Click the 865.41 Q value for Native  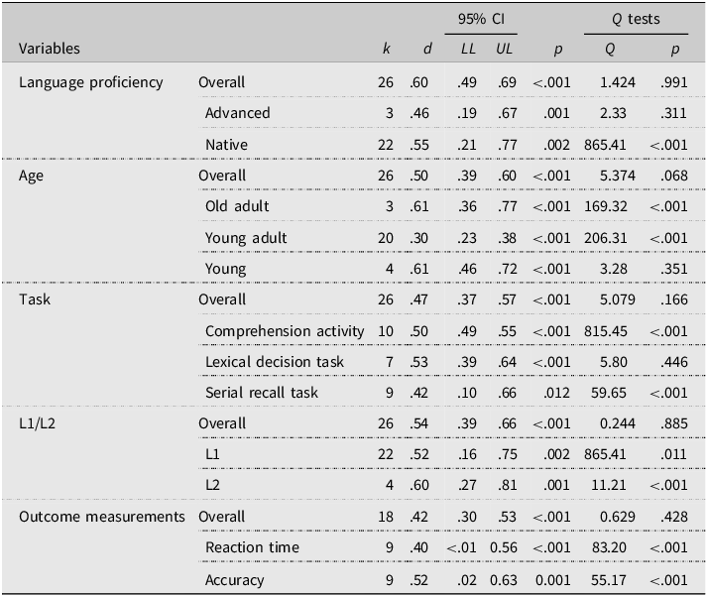[x=605, y=144]
